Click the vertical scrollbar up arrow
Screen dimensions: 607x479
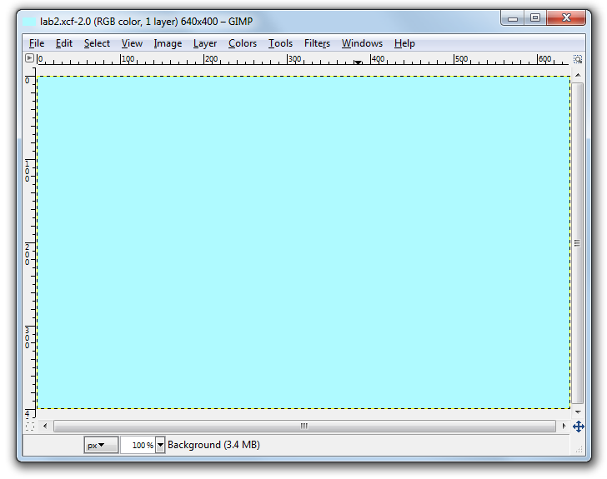pos(578,75)
